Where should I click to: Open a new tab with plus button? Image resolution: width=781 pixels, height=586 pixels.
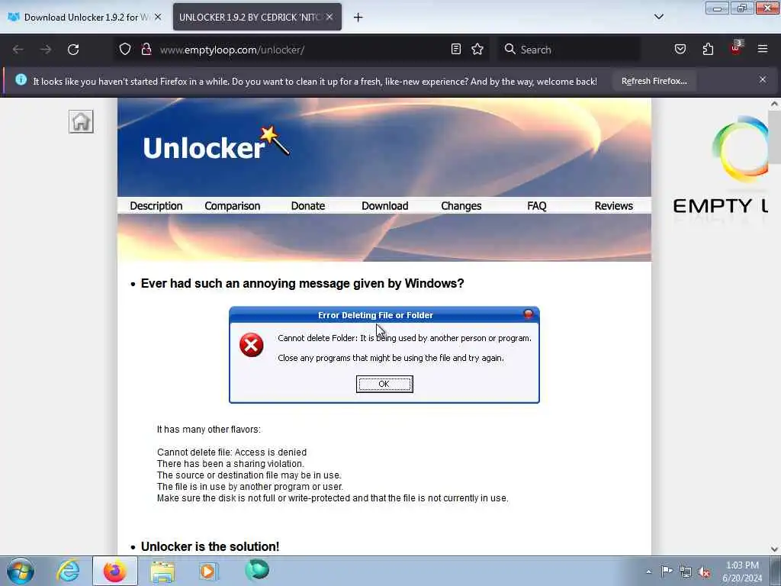(x=358, y=18)
